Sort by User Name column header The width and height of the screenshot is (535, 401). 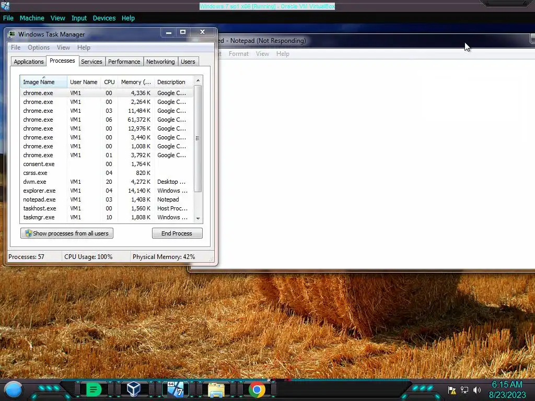tap(84, 82)
